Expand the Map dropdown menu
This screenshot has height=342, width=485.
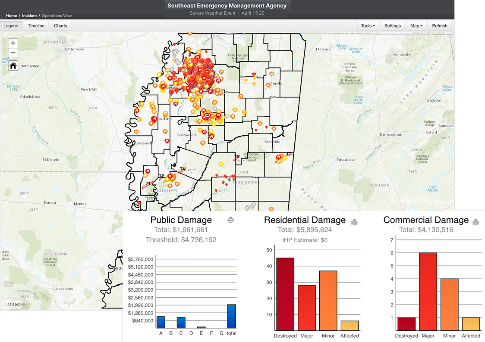(x=416, y=26)
